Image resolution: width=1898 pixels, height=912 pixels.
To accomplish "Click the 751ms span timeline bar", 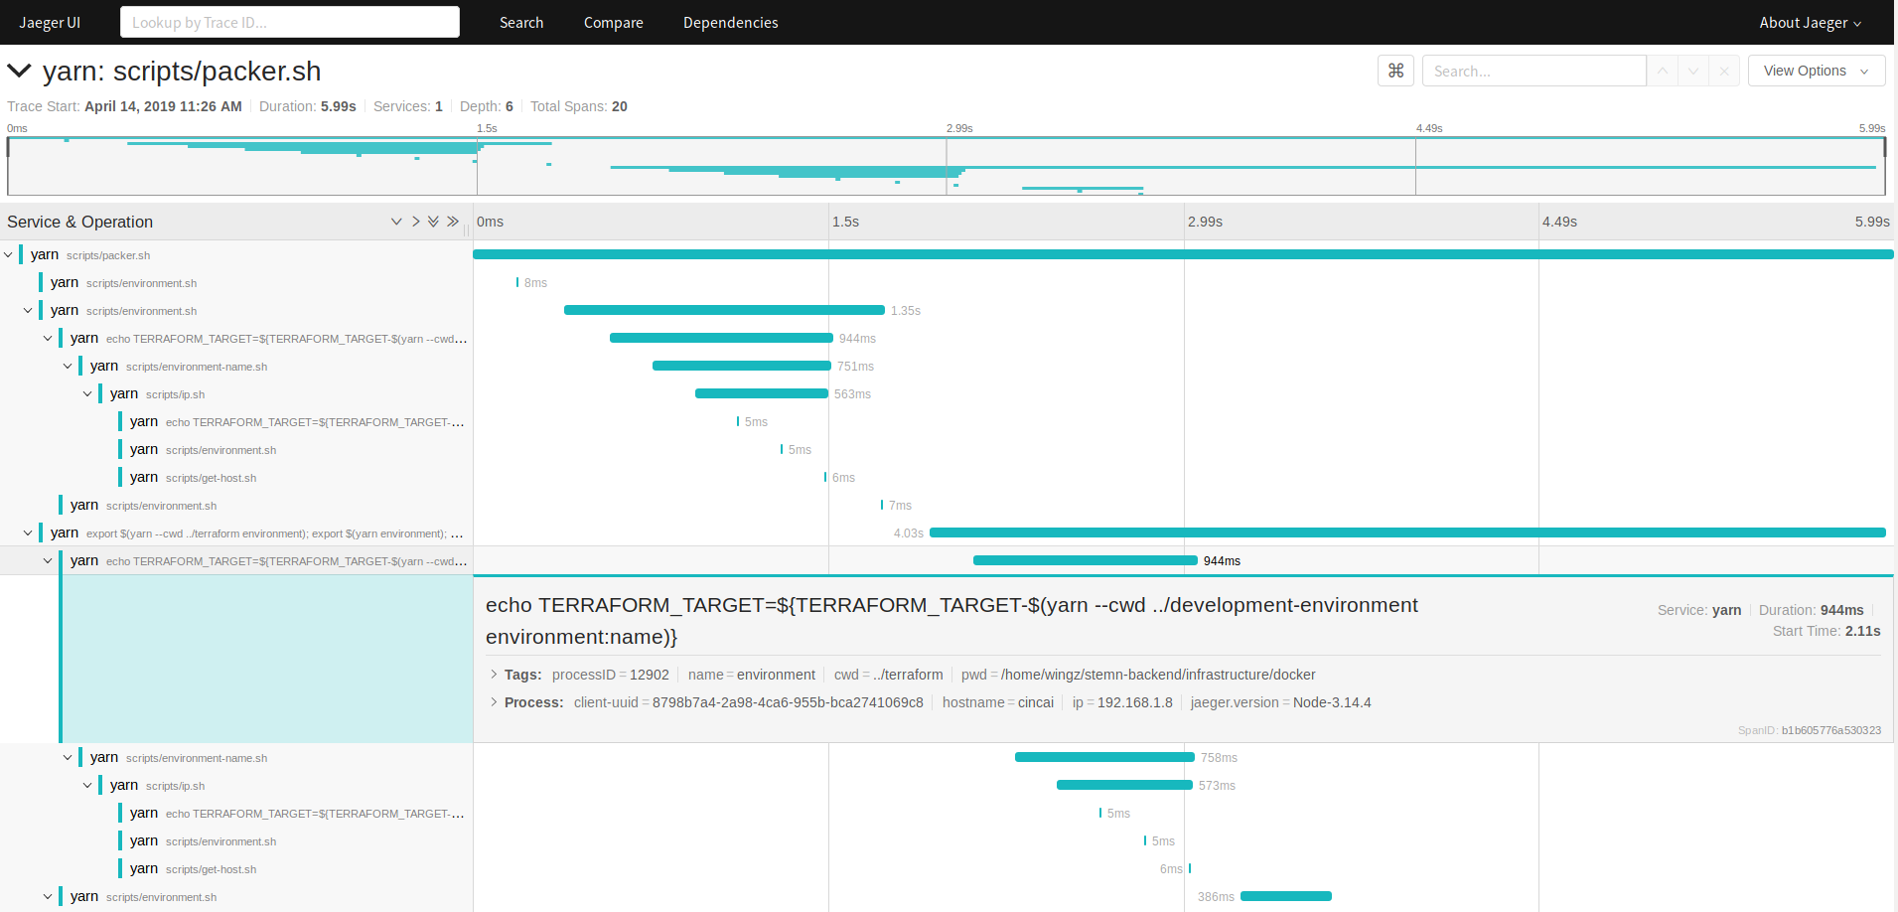I will tap(742, 367).
